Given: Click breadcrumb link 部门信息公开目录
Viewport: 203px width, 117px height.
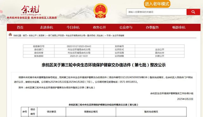Looking at the screenshot, I should tap(56, 36).
